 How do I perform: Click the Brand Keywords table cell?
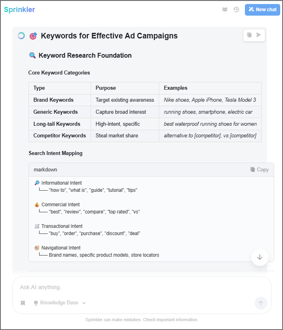click(54, 100)
